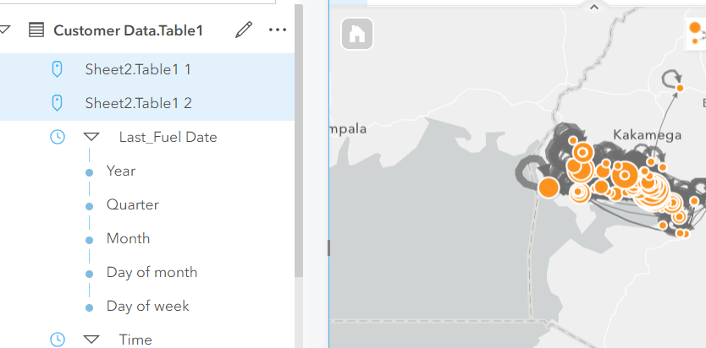The width and height of the screenshot is (706, 348).
Task: Choose the Quarter subfield
Action: point(132,204)
